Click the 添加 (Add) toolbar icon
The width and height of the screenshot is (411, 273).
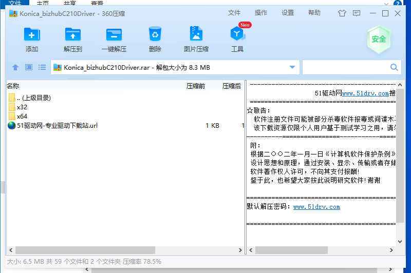32,34
